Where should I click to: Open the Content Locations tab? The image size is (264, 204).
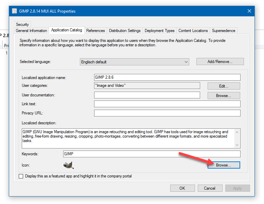(193, 31)
